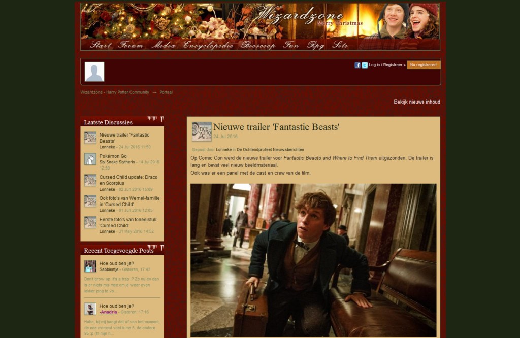Screen dimensions: 520x338
Task: Click the Fantastic Beasts article image
Action: coord(313,260)
